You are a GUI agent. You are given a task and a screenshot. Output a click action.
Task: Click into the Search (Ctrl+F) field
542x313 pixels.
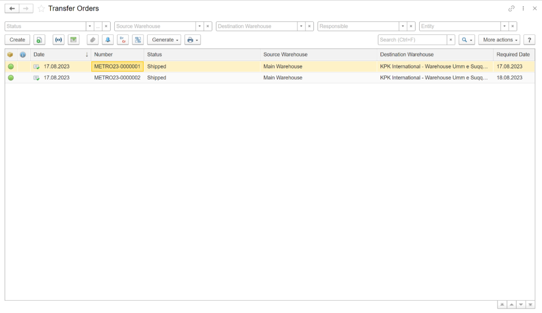tap(412, 40)
